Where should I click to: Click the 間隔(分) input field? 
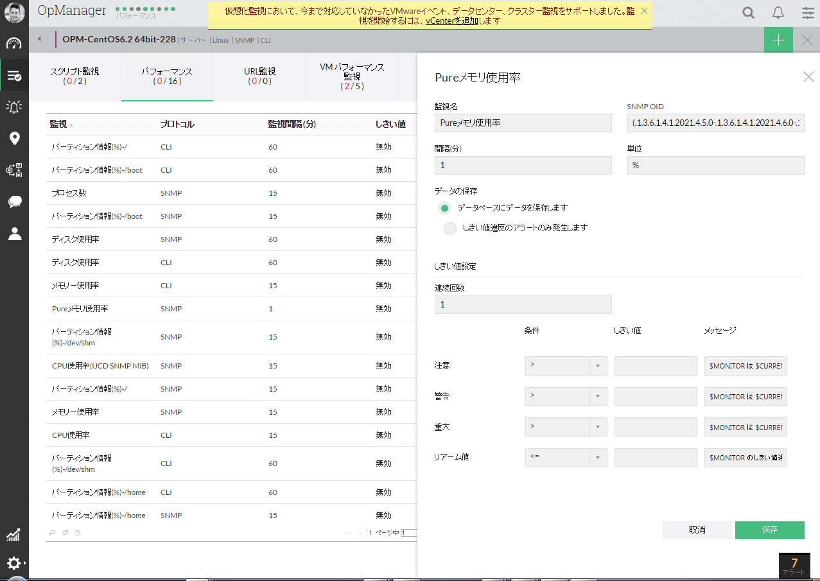(523, 166)
